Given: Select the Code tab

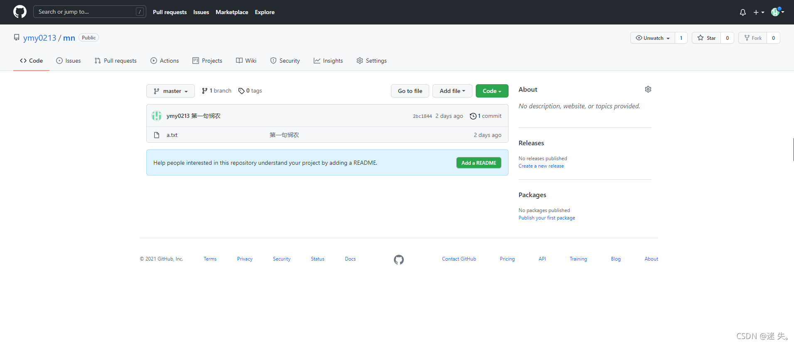Looking at the screenshot, I should pos(31,61).
